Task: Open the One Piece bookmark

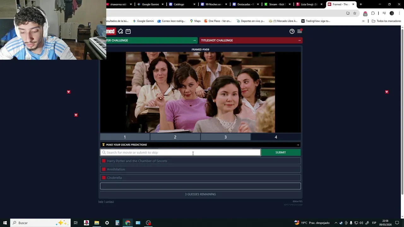Action: coord(218,21)
